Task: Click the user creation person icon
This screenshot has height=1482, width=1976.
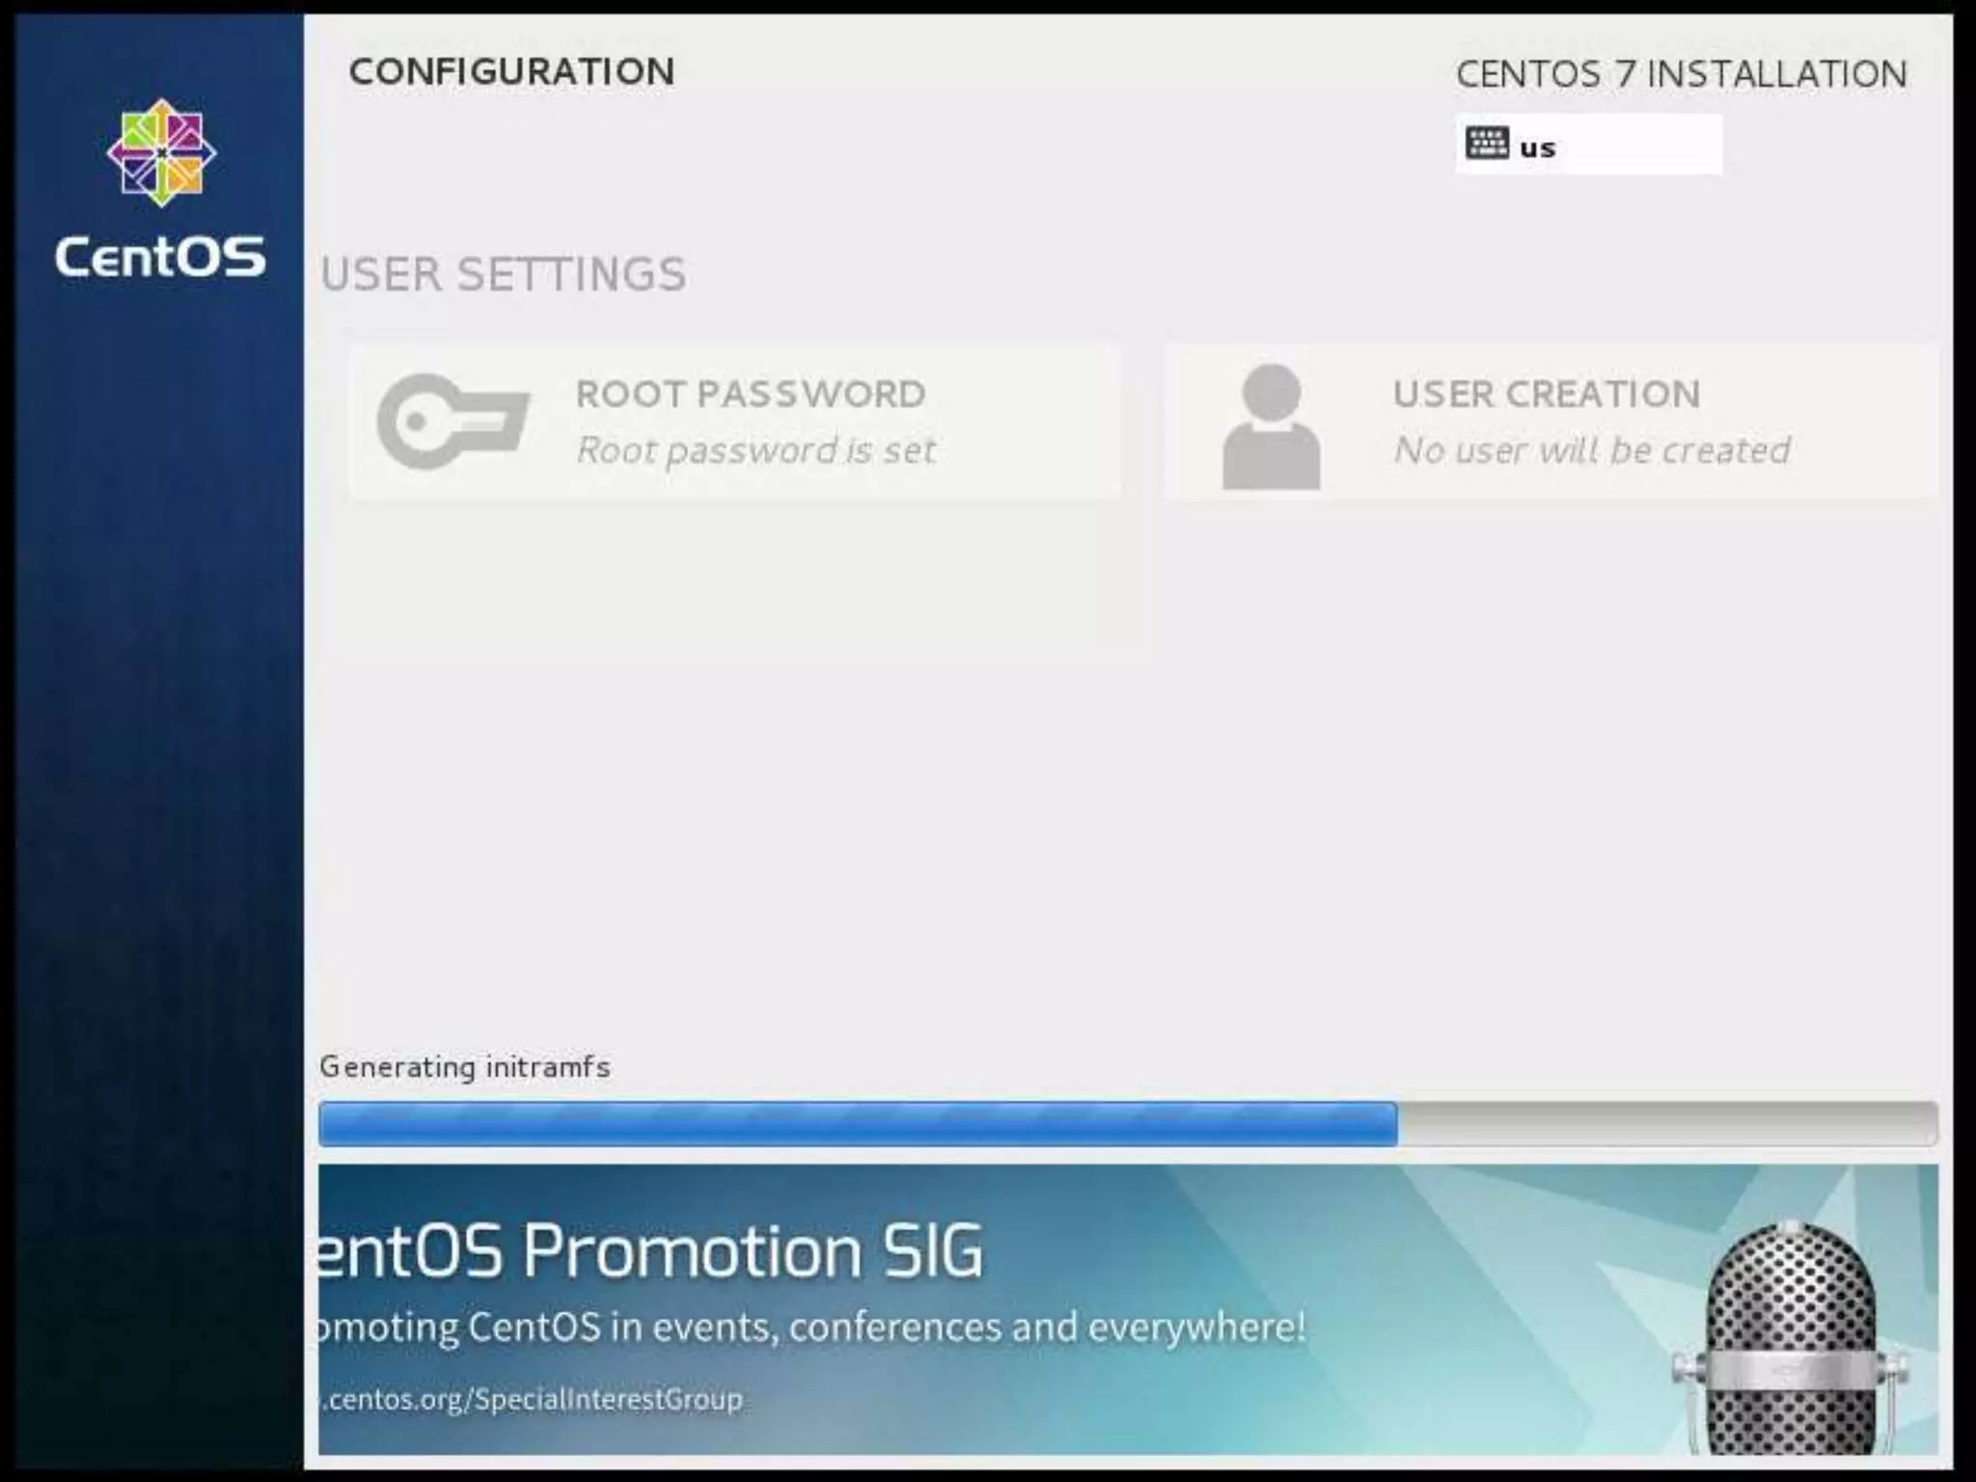Action: (x=1271, y=425)
